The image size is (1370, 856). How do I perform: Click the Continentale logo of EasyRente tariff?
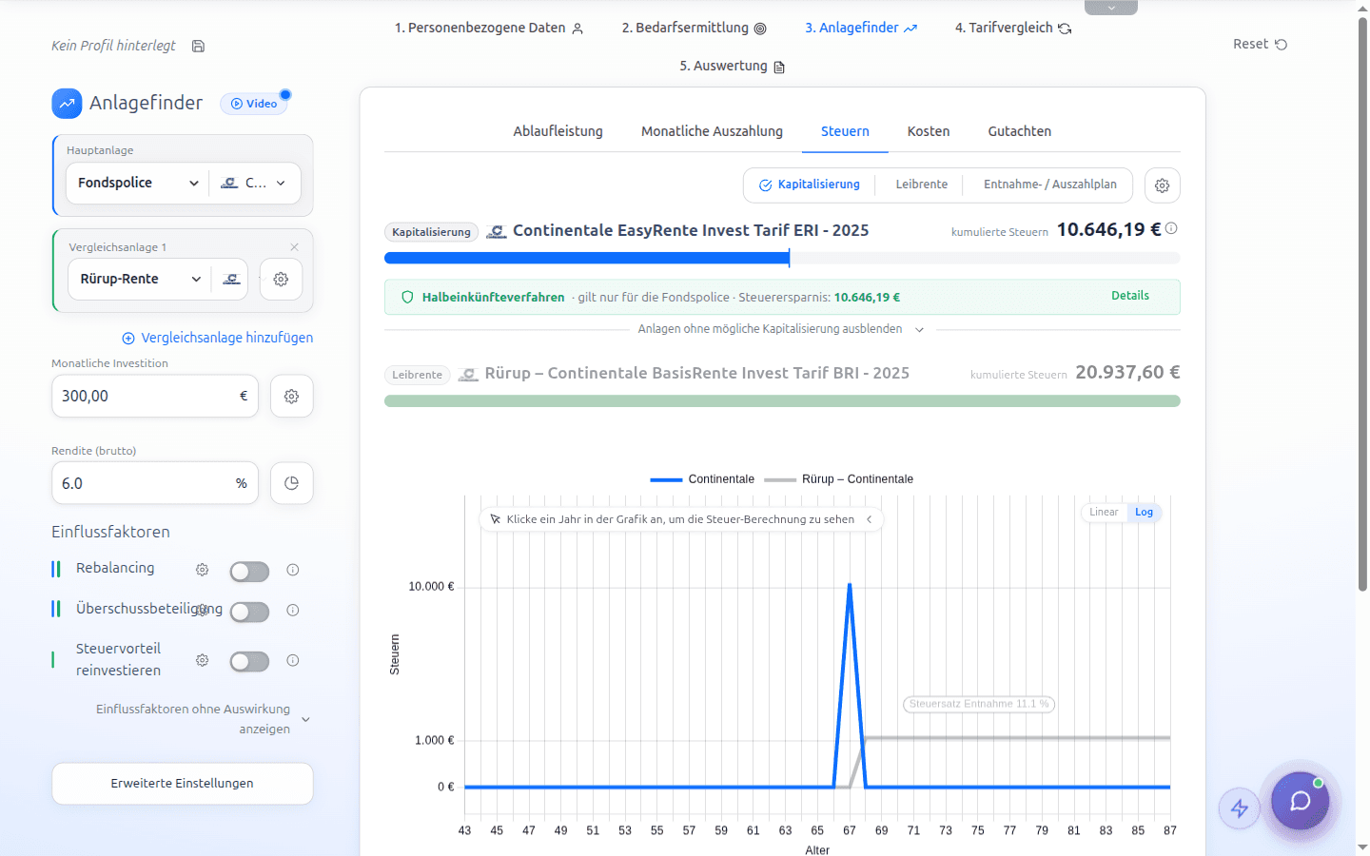point(497,231)
